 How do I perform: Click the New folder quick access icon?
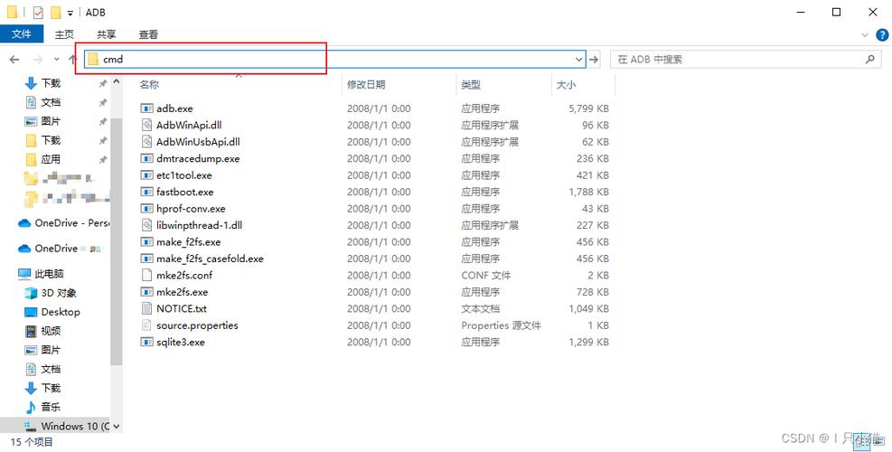pyautogui.click(x=55, y=13)
